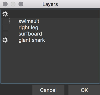Screen dimensions: 100x95
Task: Click the Cancel button
Action: [x=48, y=90]
